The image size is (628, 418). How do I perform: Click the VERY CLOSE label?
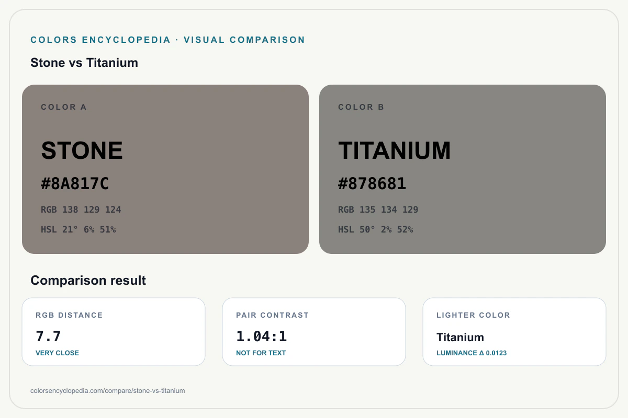(x=57, y=353)
